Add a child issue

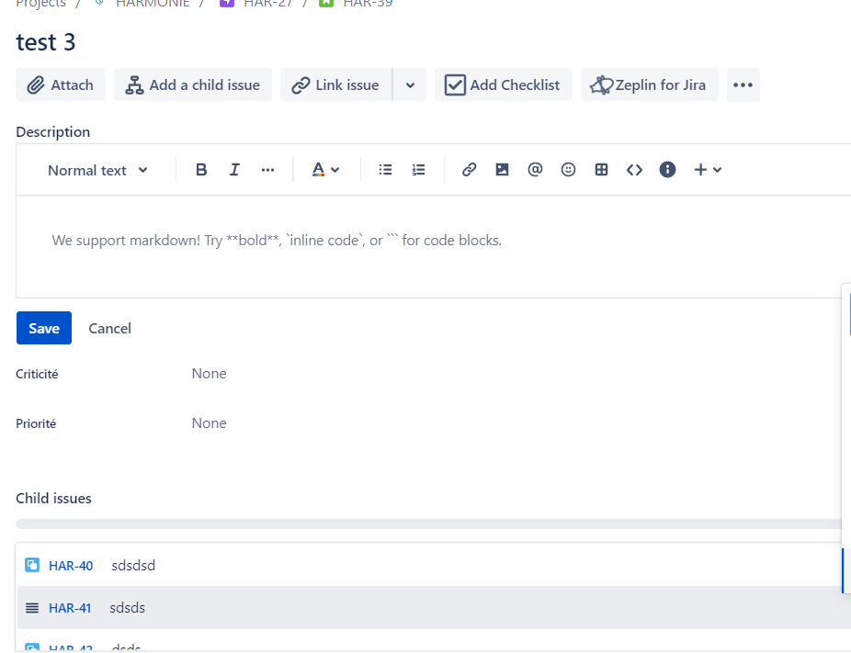(193, 84)
